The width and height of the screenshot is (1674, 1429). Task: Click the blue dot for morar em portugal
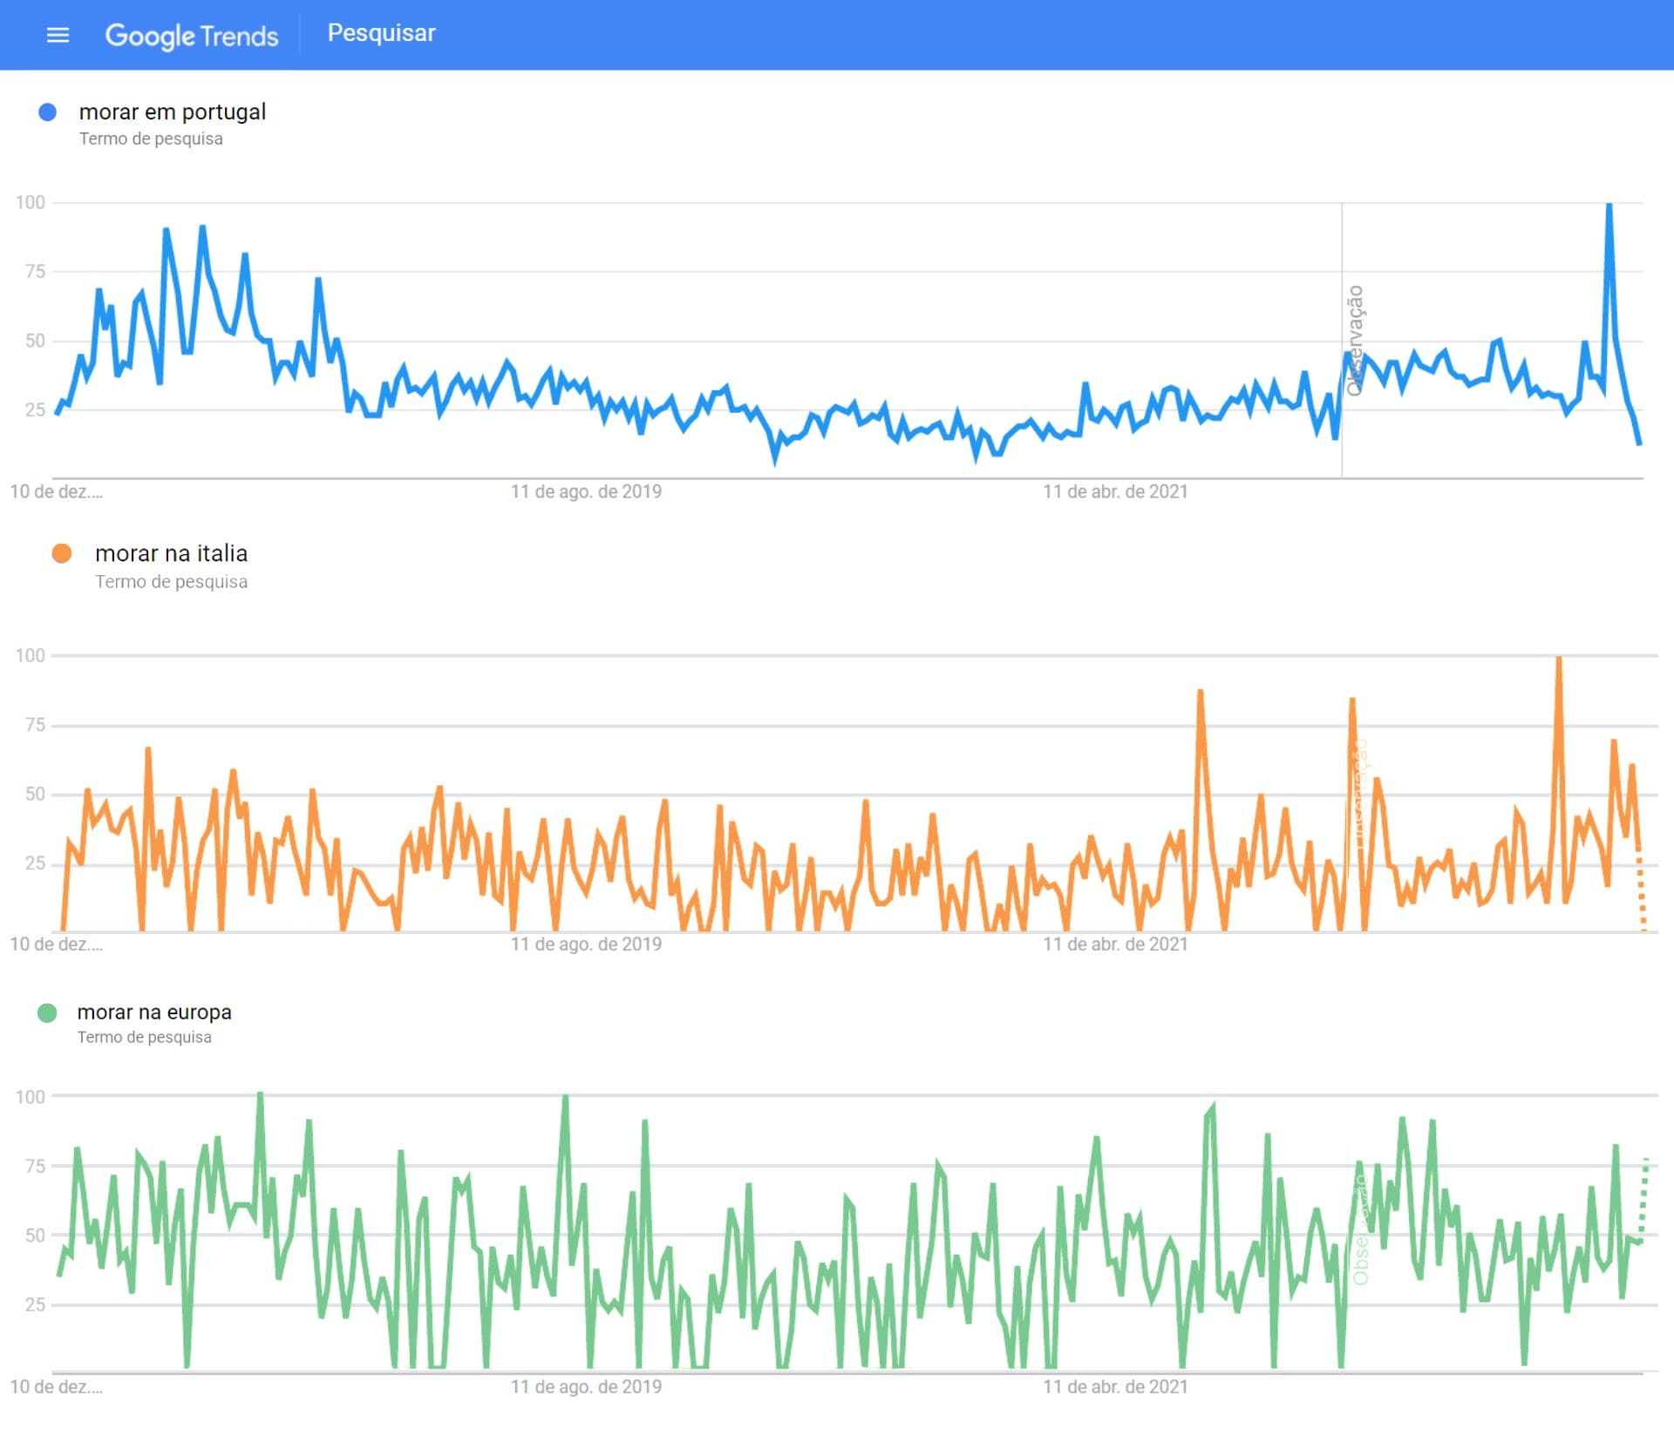pyautogui.click(x=48, y=112)
